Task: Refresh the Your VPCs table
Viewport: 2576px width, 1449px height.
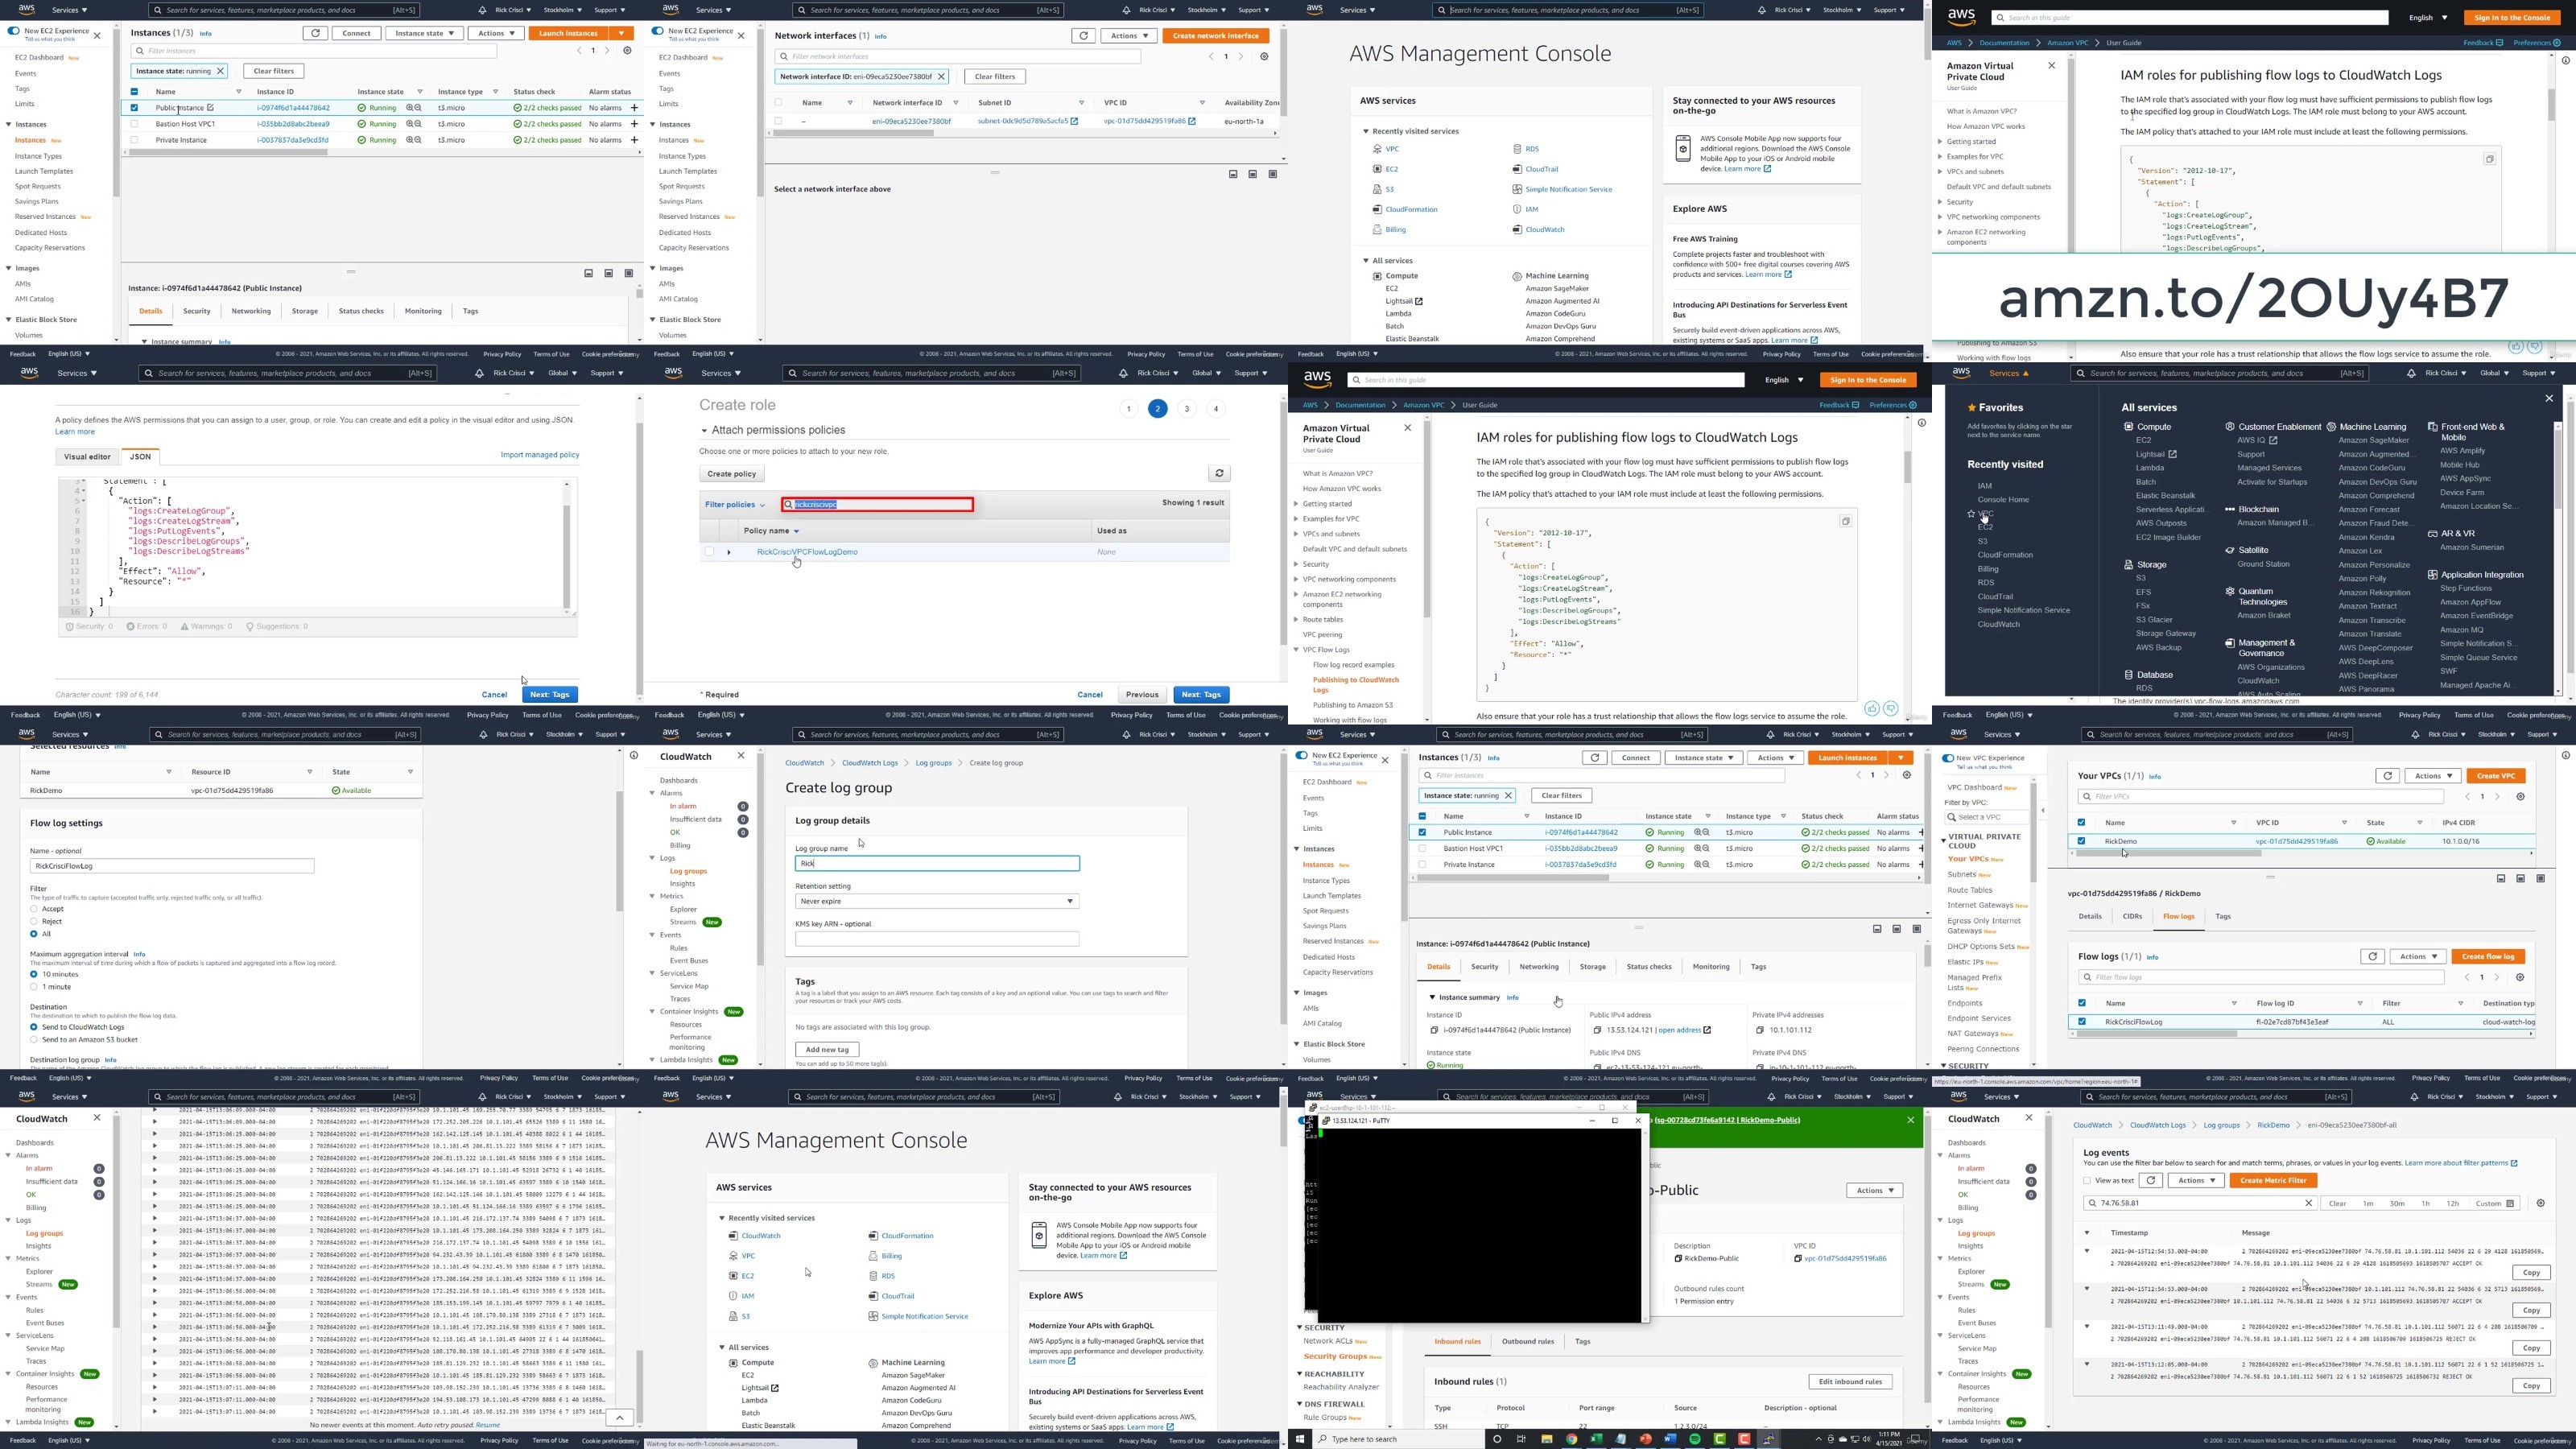Action: 2388,776
